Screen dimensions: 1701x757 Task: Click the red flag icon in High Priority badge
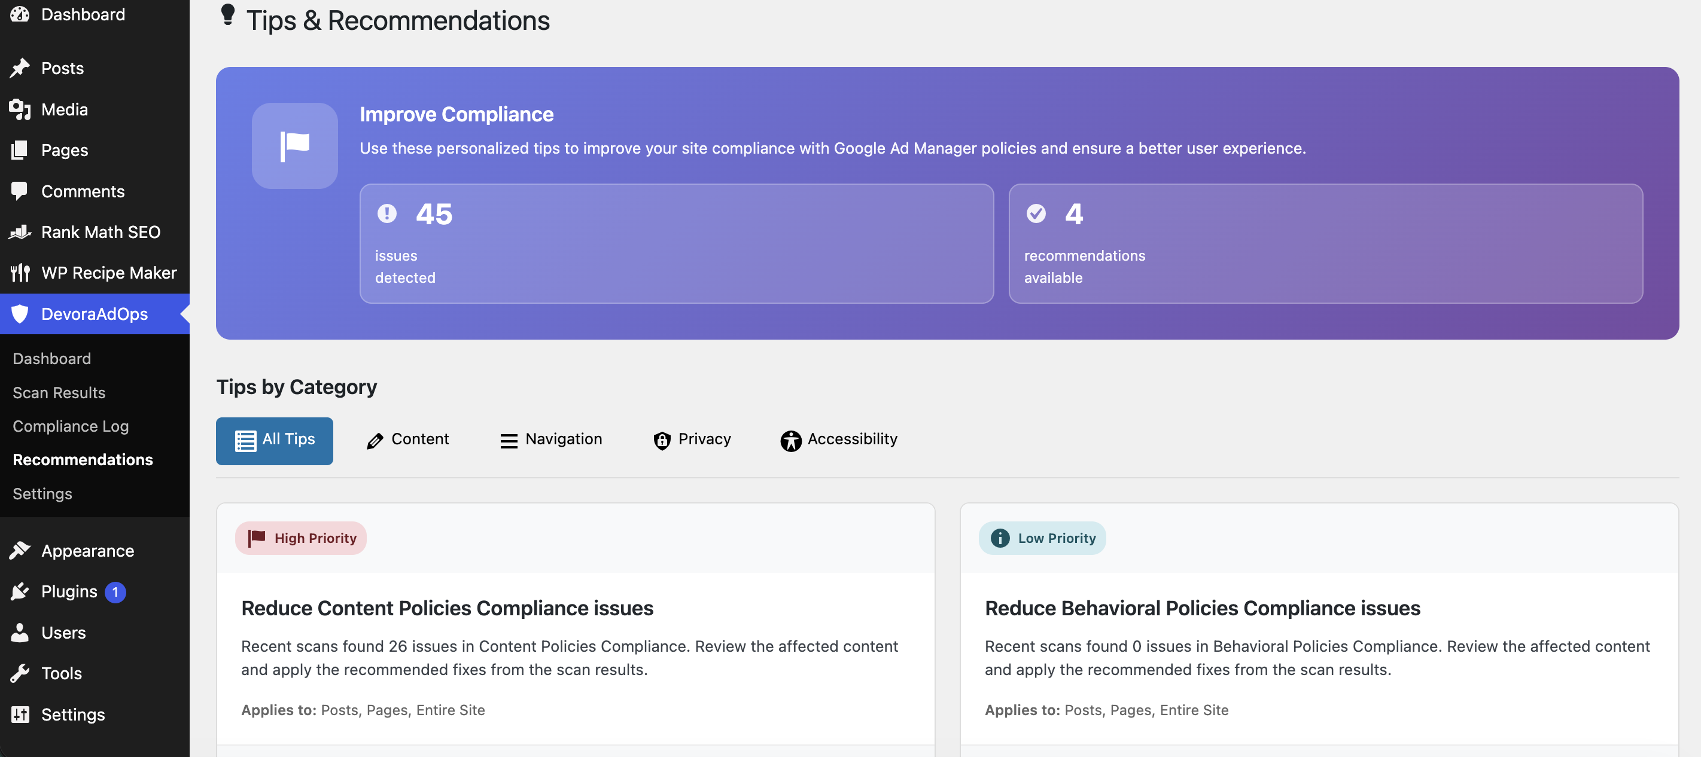[256, 538]
